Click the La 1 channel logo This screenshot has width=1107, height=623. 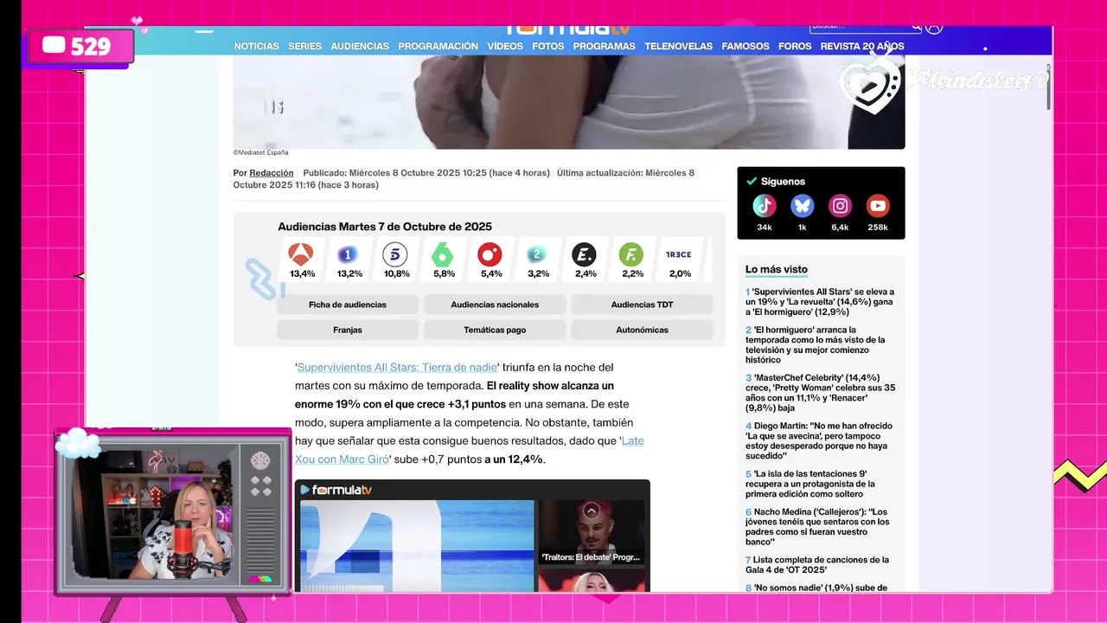click(x=348, y=254)
